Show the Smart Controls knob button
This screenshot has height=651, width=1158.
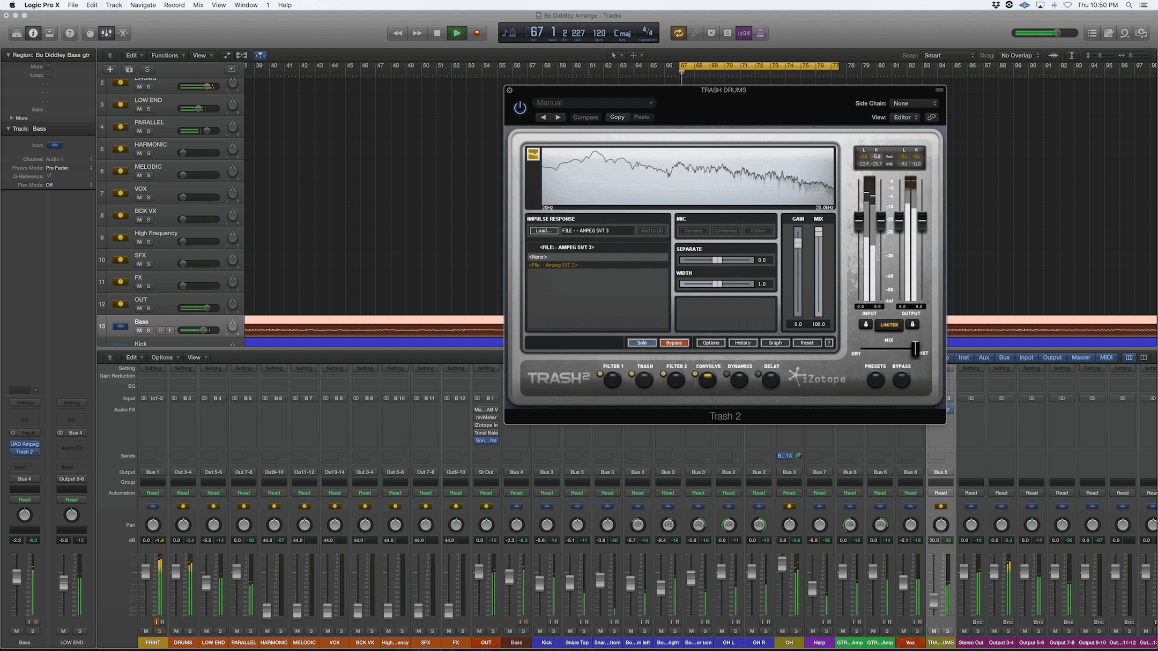pos(90,33)
